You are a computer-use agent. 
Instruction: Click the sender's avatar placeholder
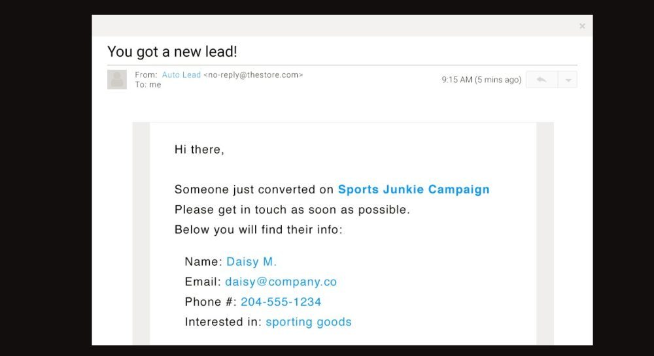117,80
